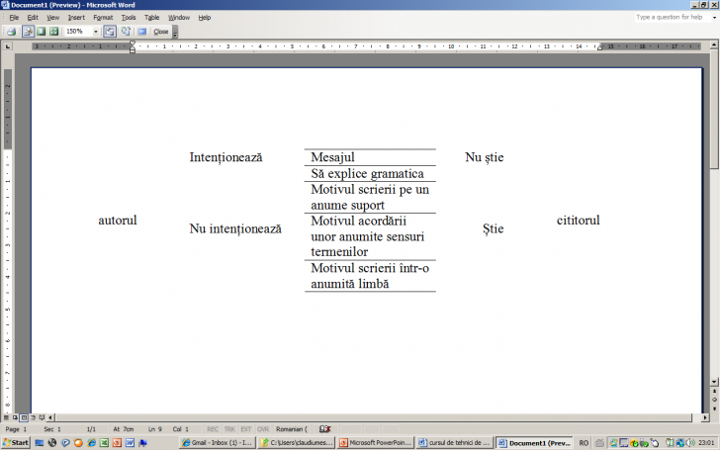Toggle OVR overtype mode in status bar
The height and width of the screenshot is (450, 720).
tap(263, 429)
